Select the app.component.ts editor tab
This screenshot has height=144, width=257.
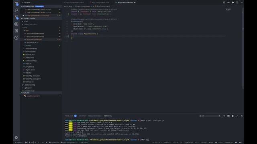125,2
